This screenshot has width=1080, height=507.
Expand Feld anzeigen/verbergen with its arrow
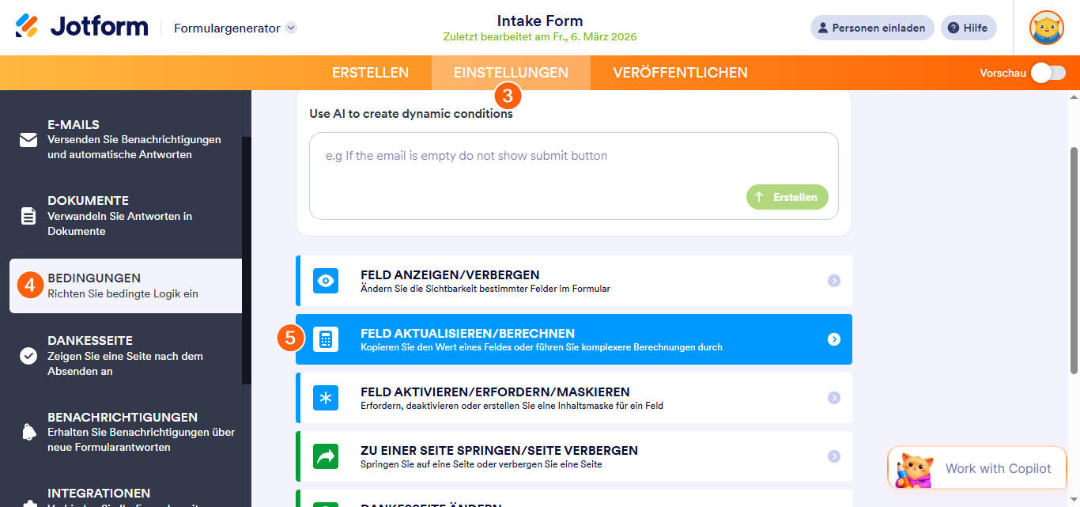pos(833,281)
